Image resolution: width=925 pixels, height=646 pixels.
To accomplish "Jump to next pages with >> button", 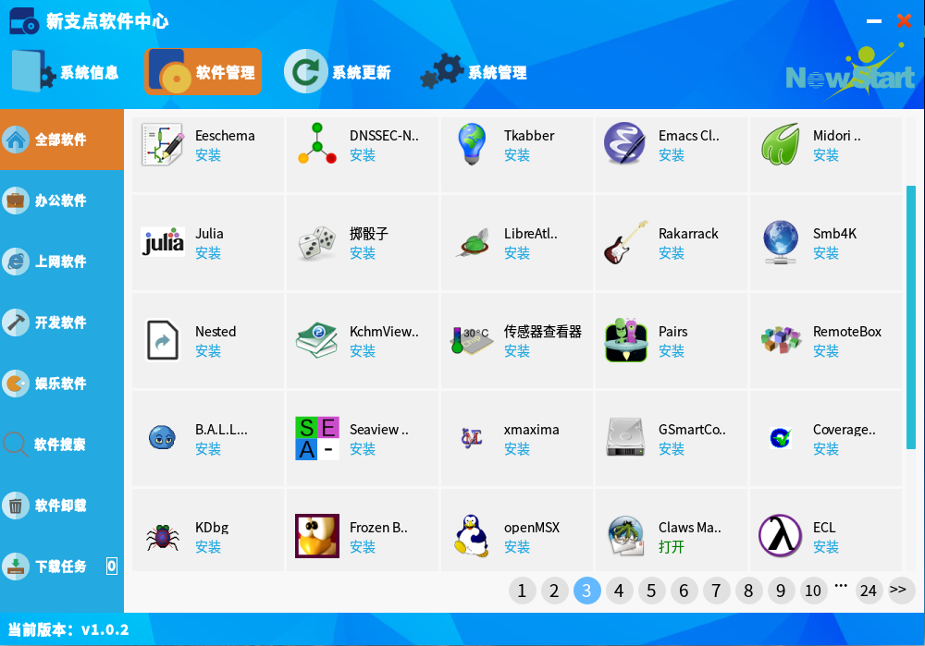I will 898,590.
